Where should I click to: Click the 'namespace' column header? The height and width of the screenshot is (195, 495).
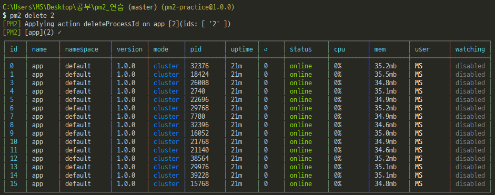point(82,49)
